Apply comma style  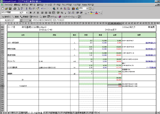click(x=65, y=13)
